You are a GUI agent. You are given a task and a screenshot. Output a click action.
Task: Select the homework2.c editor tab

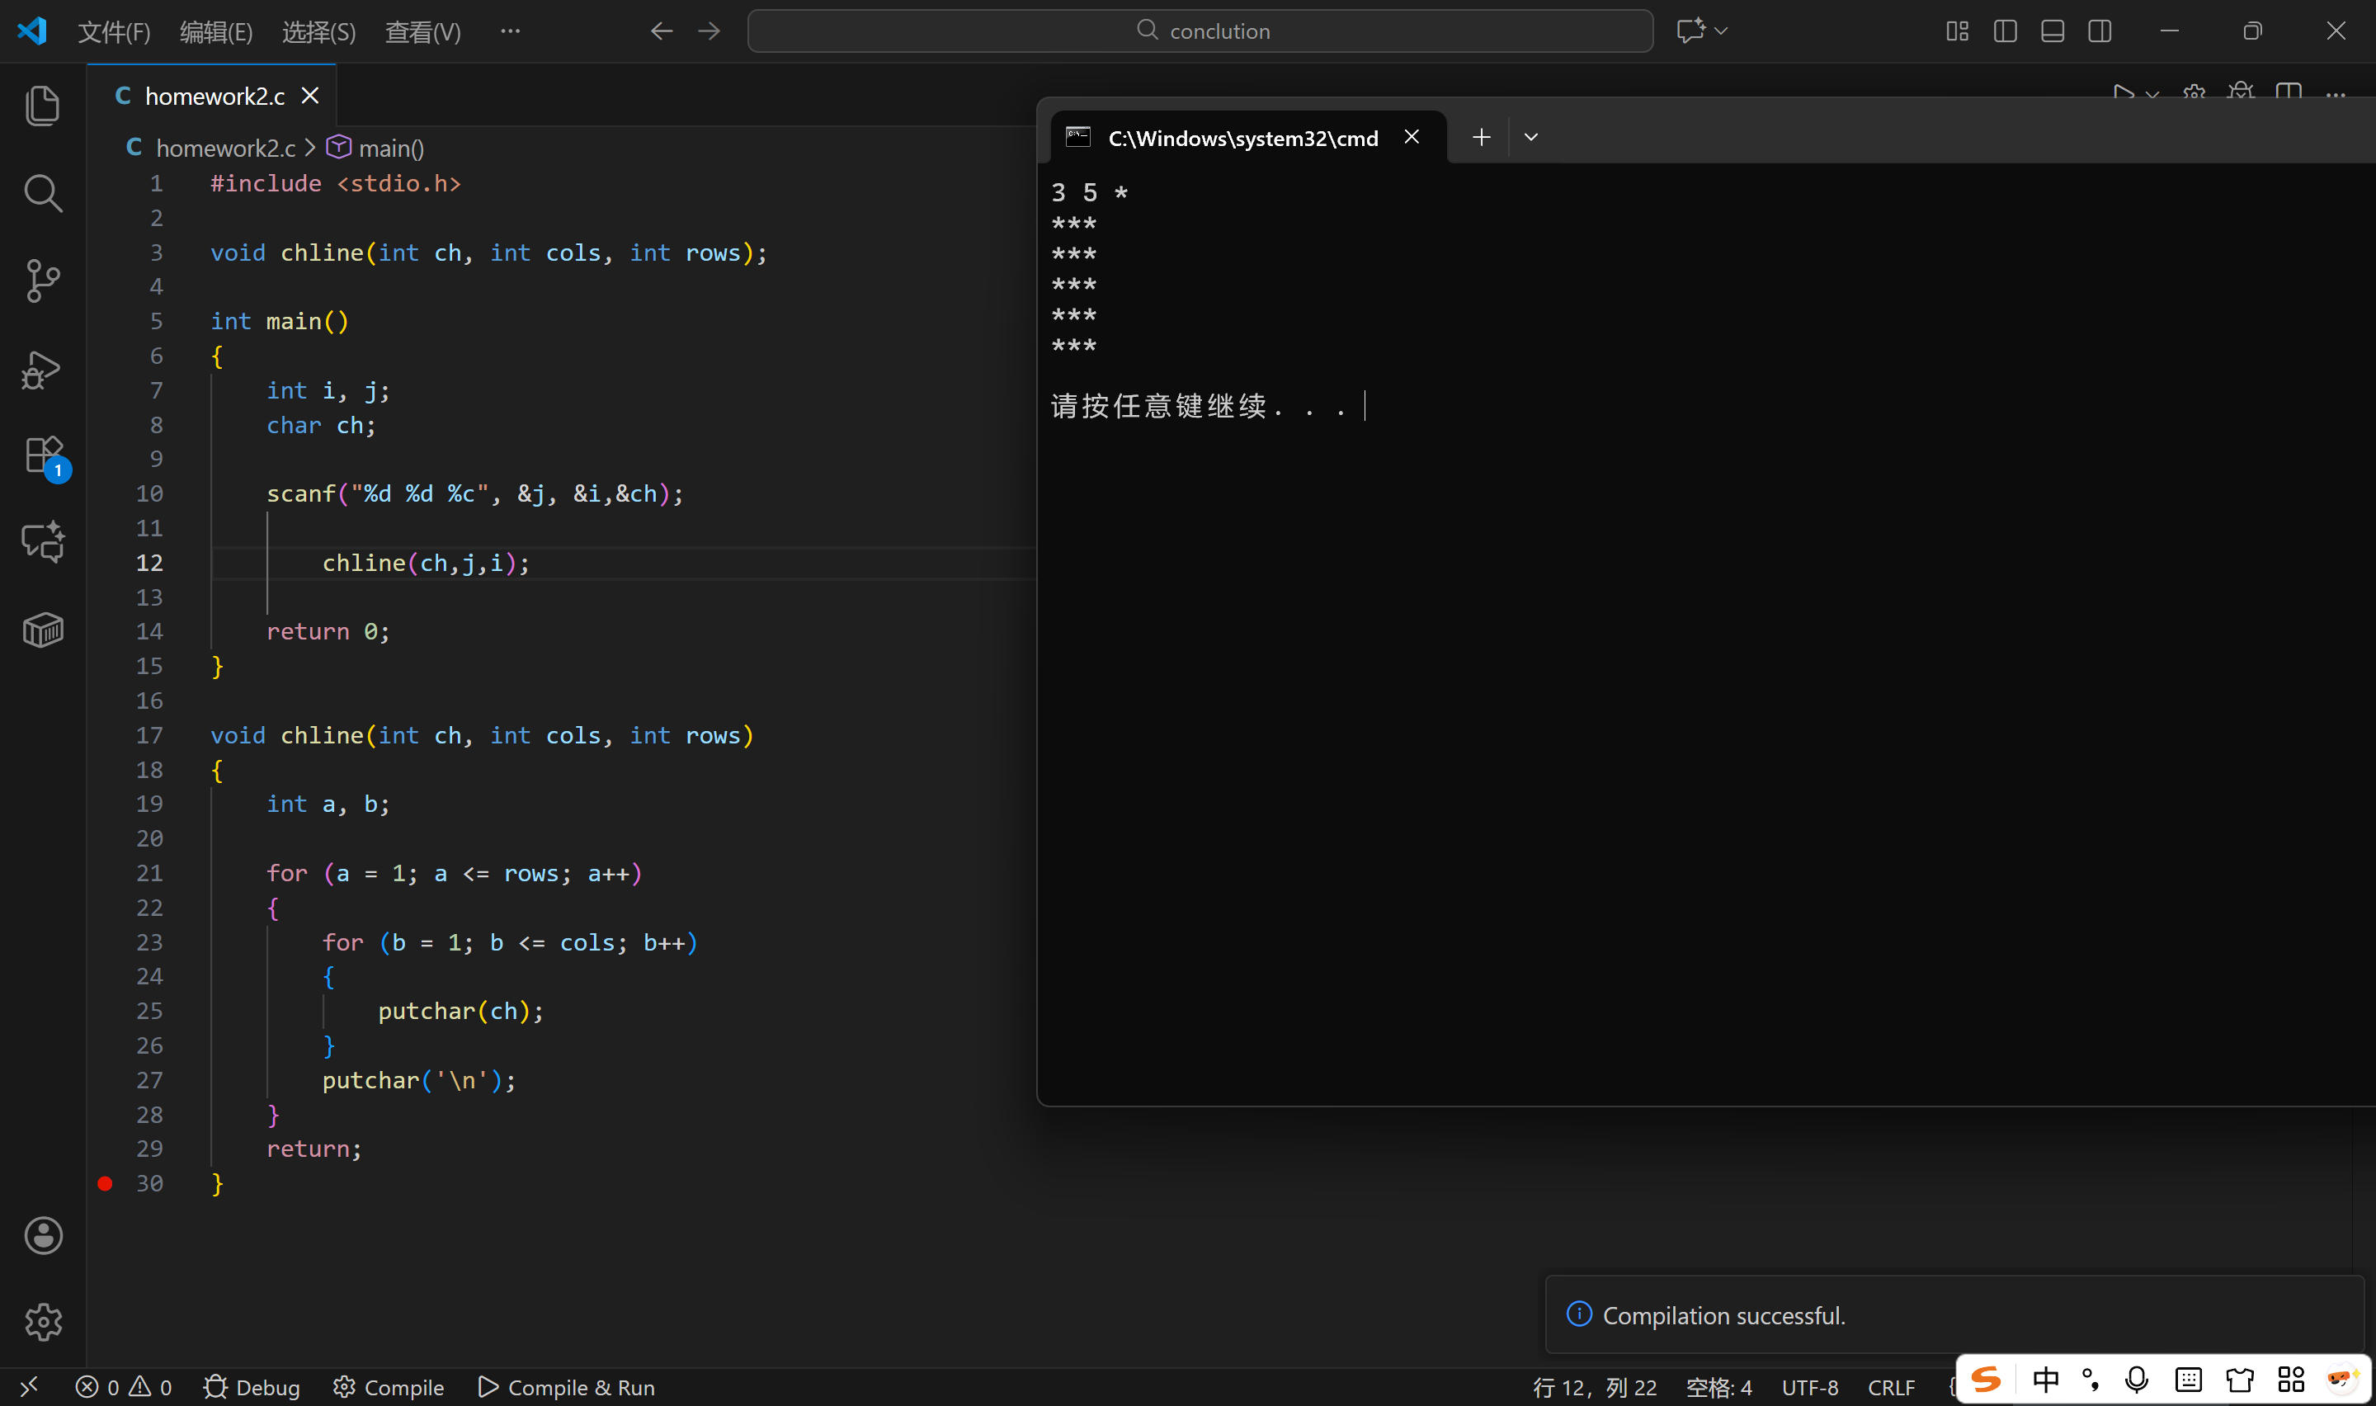(x=214, y=96)
